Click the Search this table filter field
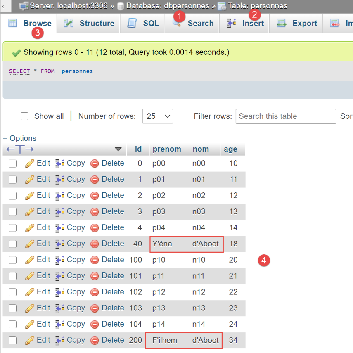 tap(286, 116)
